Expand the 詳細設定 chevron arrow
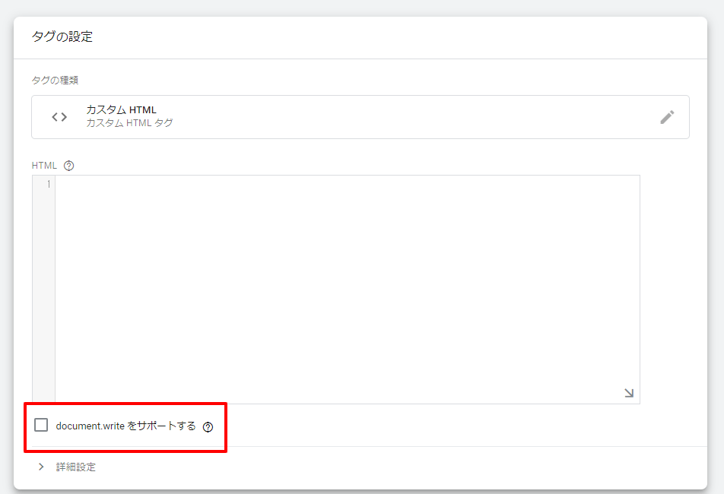The width and height of the screenshot is (724, 494). point(41,467)
